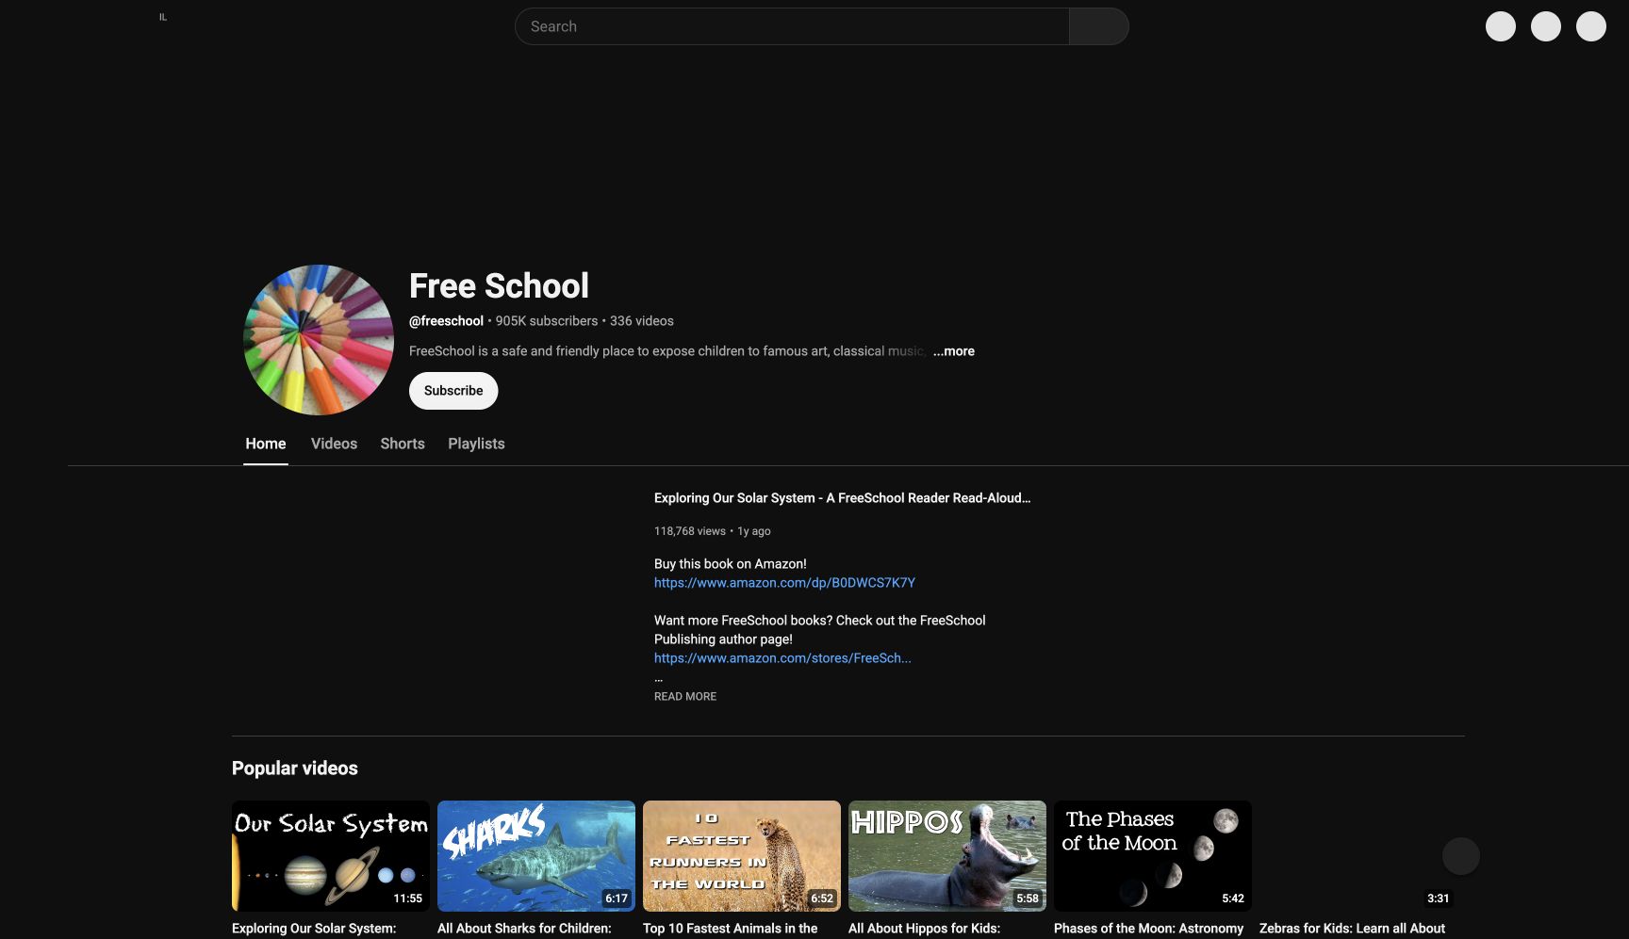The width and height of the screenshot is (1629, 939).
Task: Click the "336 videos" count text
Action: coord(642,321)
